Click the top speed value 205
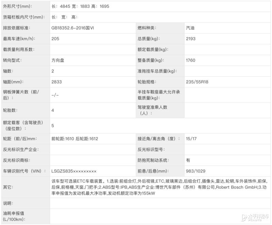272x225 pixels. click(55, 39)
